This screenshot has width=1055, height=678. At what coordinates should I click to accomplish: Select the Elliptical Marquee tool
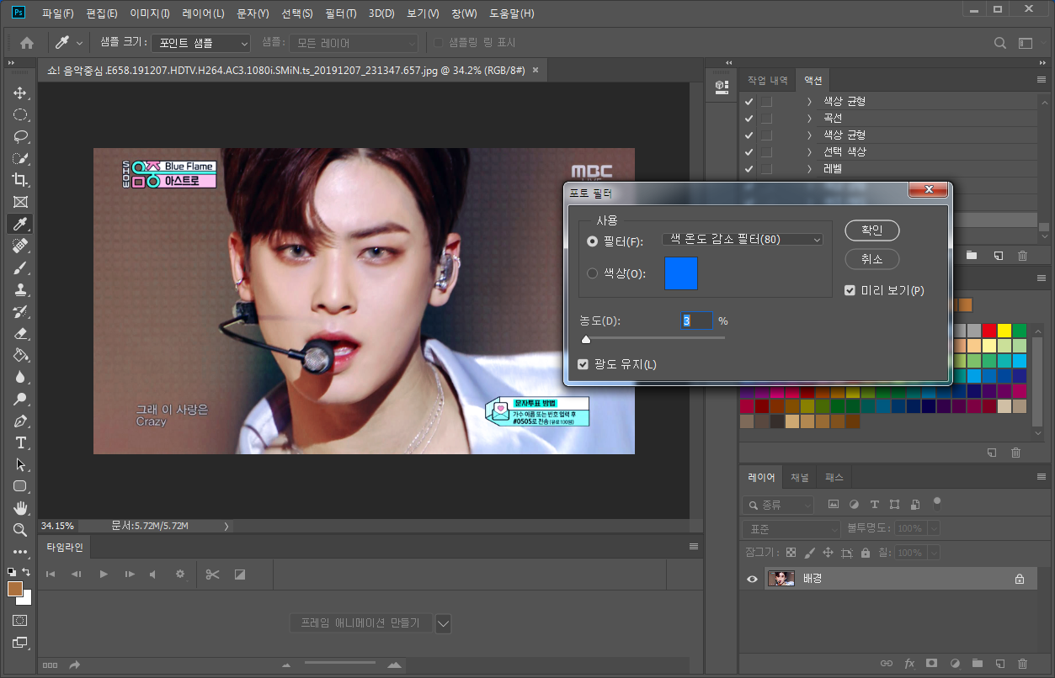(x=20, y=114)
